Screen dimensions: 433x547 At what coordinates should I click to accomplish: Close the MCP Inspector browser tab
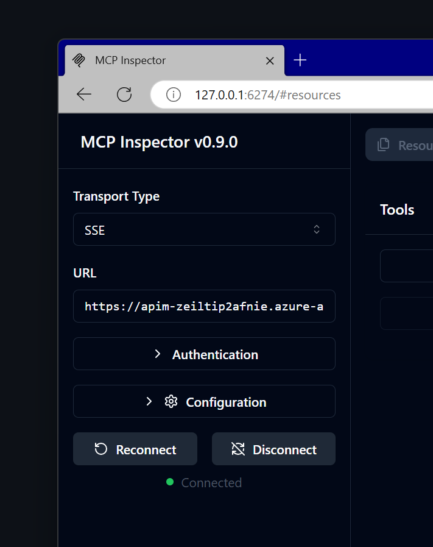tap(270, 60)
